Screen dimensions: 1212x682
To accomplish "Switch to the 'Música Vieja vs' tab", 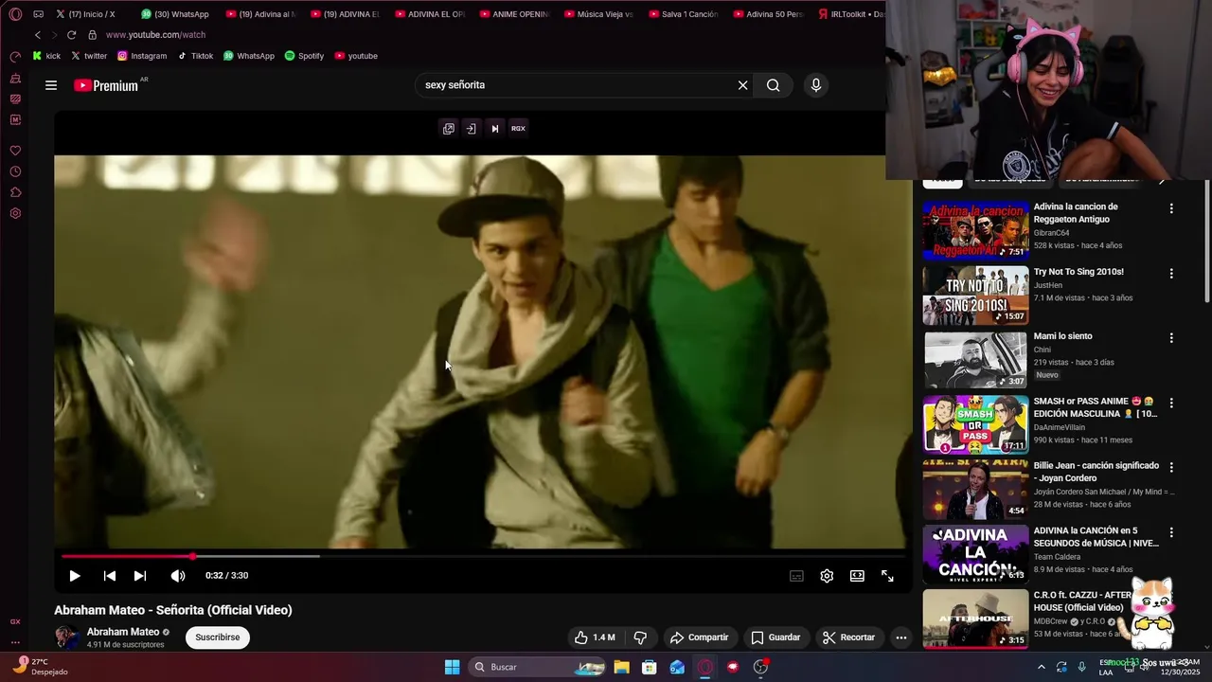I will pos(598,14).
